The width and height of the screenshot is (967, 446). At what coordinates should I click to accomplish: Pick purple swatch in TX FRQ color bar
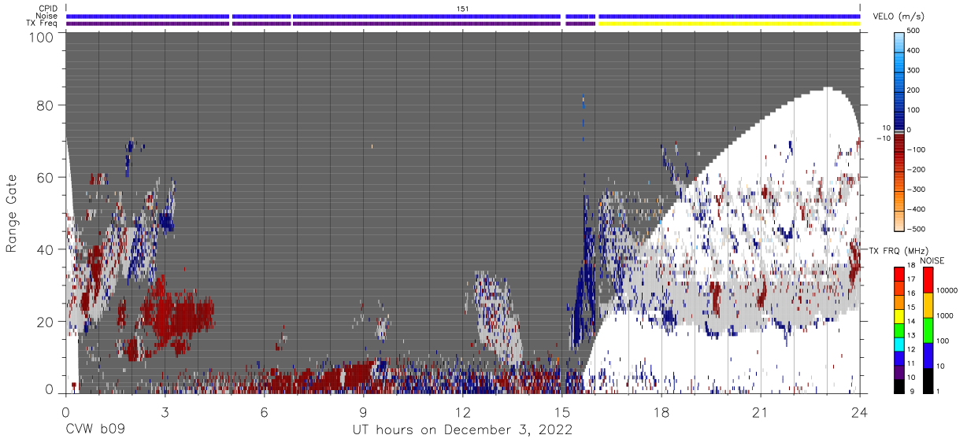tap(899, 373)
